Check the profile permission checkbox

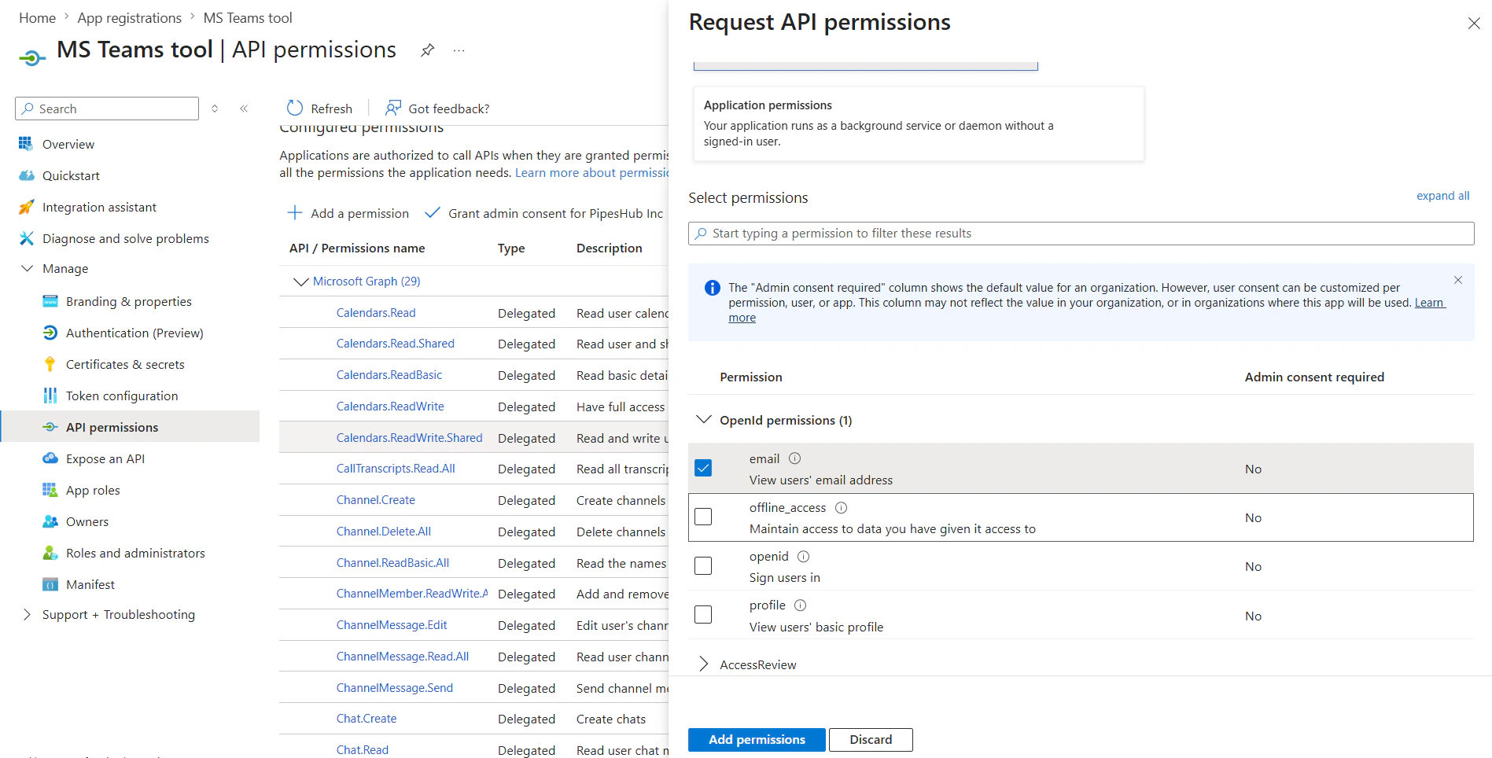(702, 614)
